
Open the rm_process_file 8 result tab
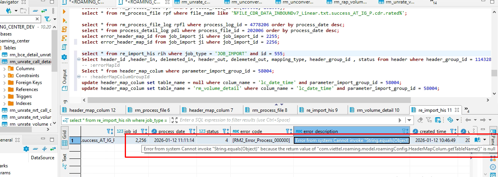click(x=268, y=110)
